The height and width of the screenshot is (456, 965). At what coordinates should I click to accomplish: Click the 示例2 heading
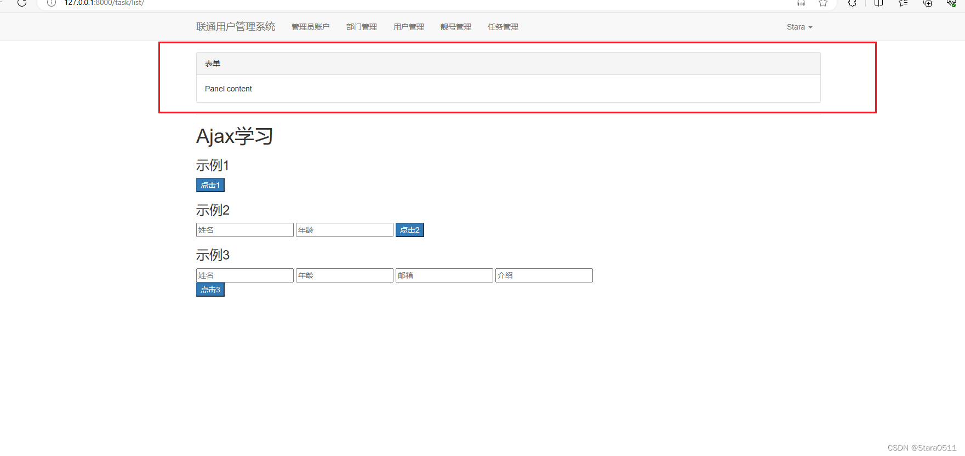213,210
